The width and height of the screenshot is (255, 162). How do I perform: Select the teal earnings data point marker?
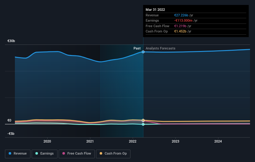[x=143, y=124]
